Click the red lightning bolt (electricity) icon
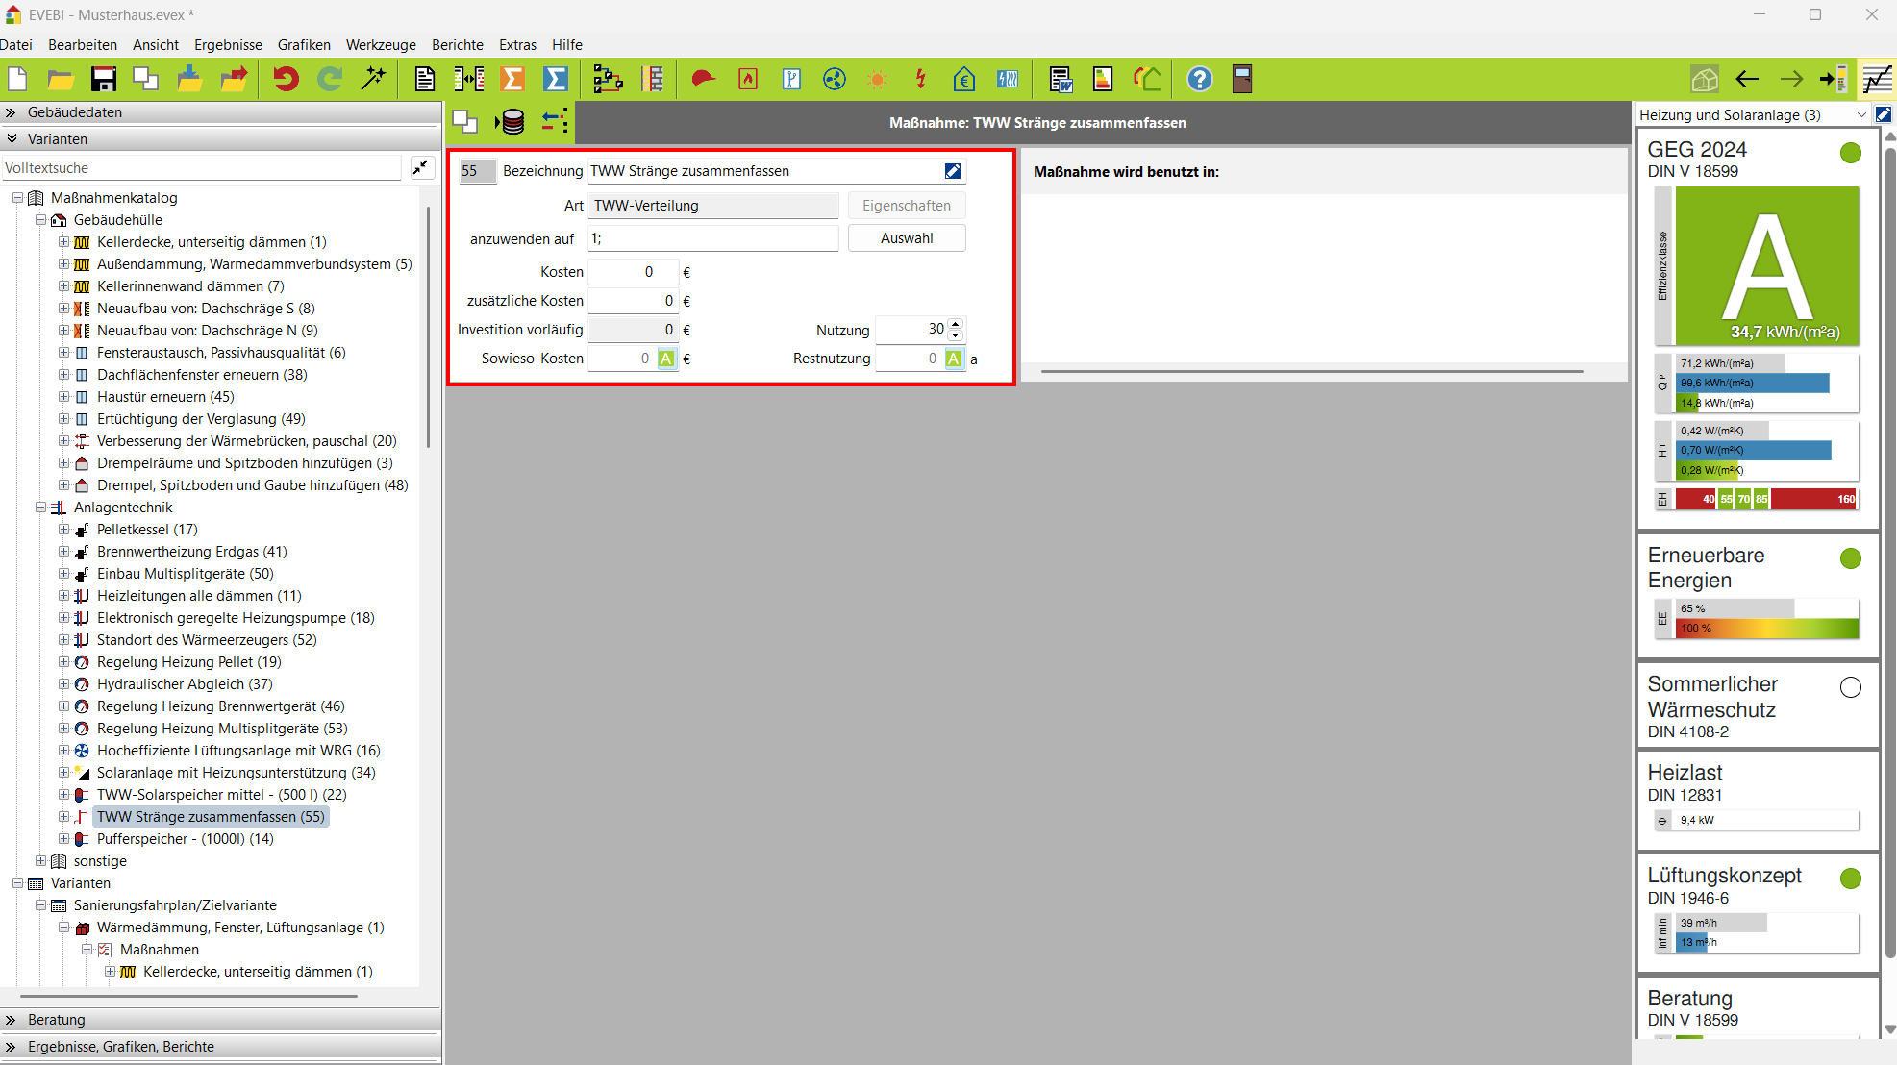Screen dimensions: 1897x1065 pos(920,80)
